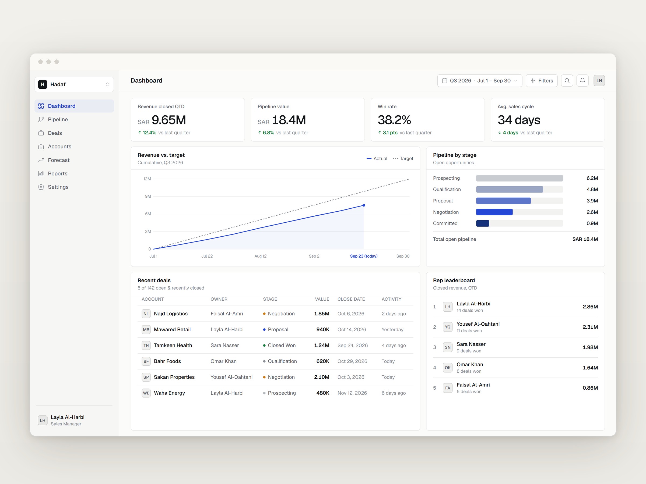The width and height of the screenshot is (646, 484).
Task: Click the Accounts building icon
Action: (41, 147)
